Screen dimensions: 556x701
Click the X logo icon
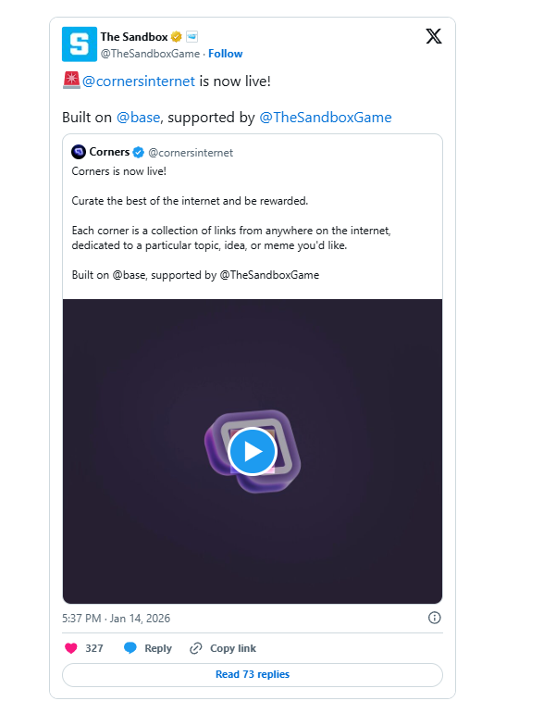pos(433,37)
